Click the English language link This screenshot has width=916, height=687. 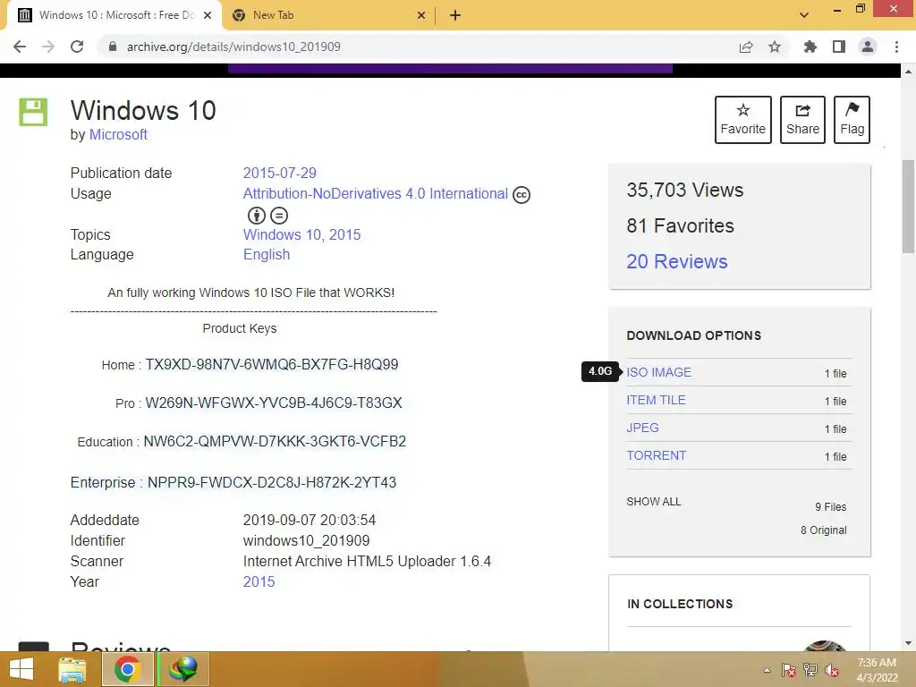pyautogui.click(x=267, y=255)
